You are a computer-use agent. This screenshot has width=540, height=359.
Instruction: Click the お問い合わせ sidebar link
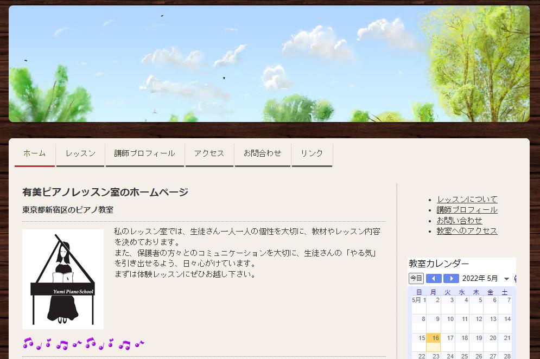[x=459, y=220]
